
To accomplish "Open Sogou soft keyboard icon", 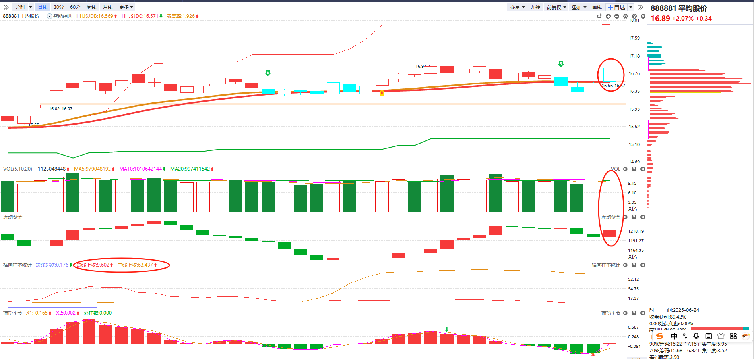I will pos(708,336).
